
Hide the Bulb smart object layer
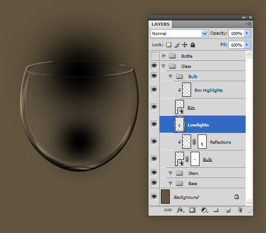tap(154, 159)
